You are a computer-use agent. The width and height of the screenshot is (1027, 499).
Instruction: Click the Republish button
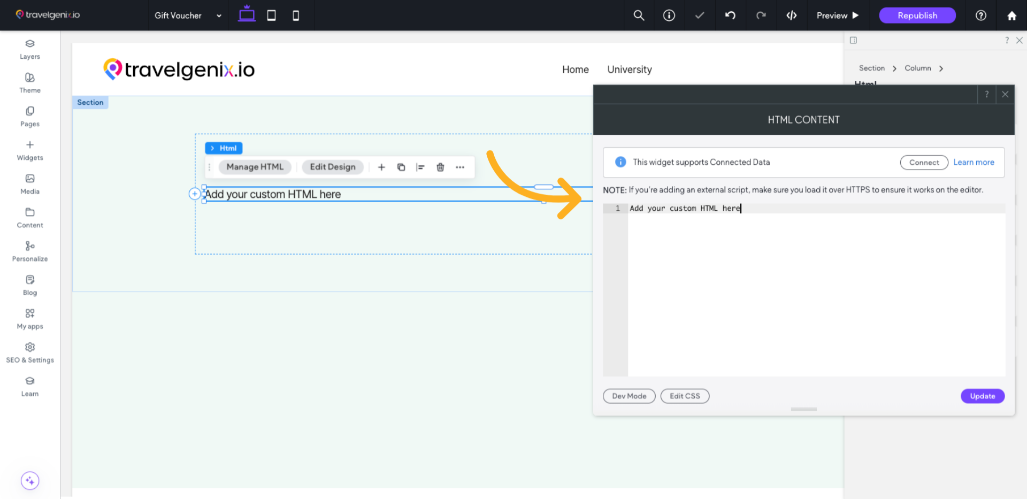click(x=917, y=16)
